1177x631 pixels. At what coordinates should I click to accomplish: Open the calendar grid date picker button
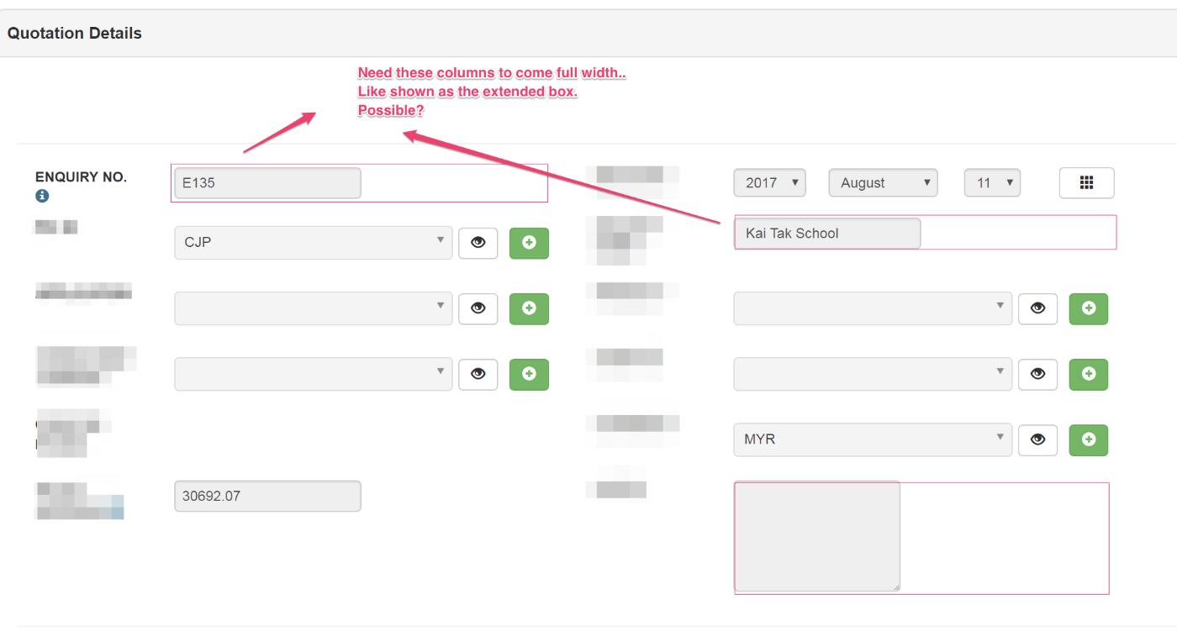pos(1086,182)
